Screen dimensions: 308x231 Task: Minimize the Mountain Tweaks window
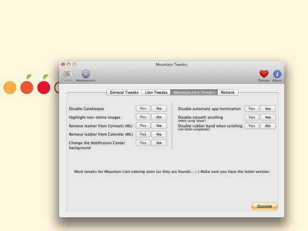69,64
